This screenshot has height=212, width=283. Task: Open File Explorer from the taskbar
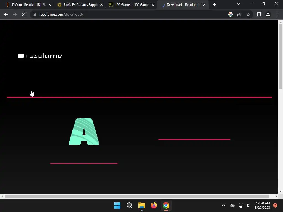pos(142,205)
